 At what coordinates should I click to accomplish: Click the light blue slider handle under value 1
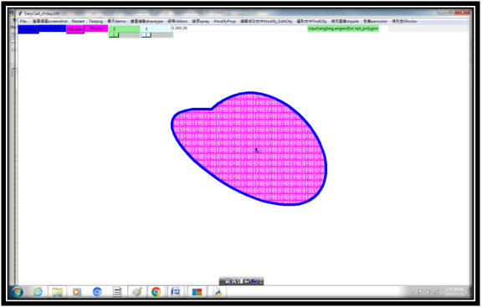coord(146,35)
